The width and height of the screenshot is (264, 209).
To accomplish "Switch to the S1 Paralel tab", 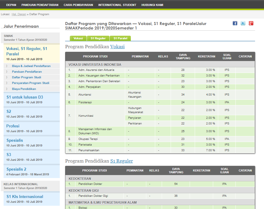I will [x=120, y=38].
